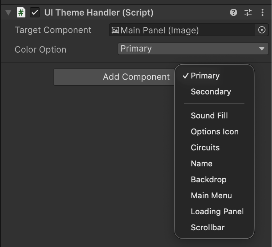Pick the Loading Panel option
This screenshot has width=272, height=247.
tap(217, 211)
